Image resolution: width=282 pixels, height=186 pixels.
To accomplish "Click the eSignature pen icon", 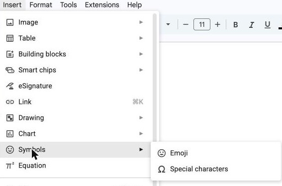I will click(x=10, y=86).
